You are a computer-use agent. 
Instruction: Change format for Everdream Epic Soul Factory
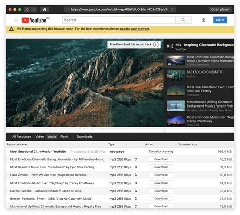click(136, 167)
